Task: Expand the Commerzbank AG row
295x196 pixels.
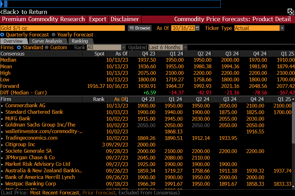Action: click(2, 106)
